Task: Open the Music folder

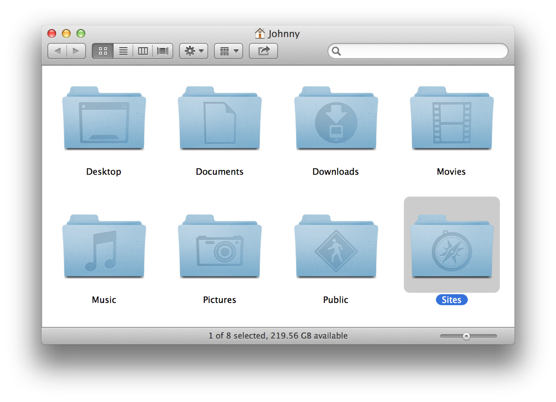Action: tap(104, 246)
